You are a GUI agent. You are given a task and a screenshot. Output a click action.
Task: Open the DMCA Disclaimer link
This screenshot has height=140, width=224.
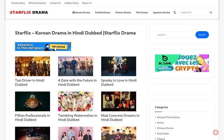click(37, 3)
